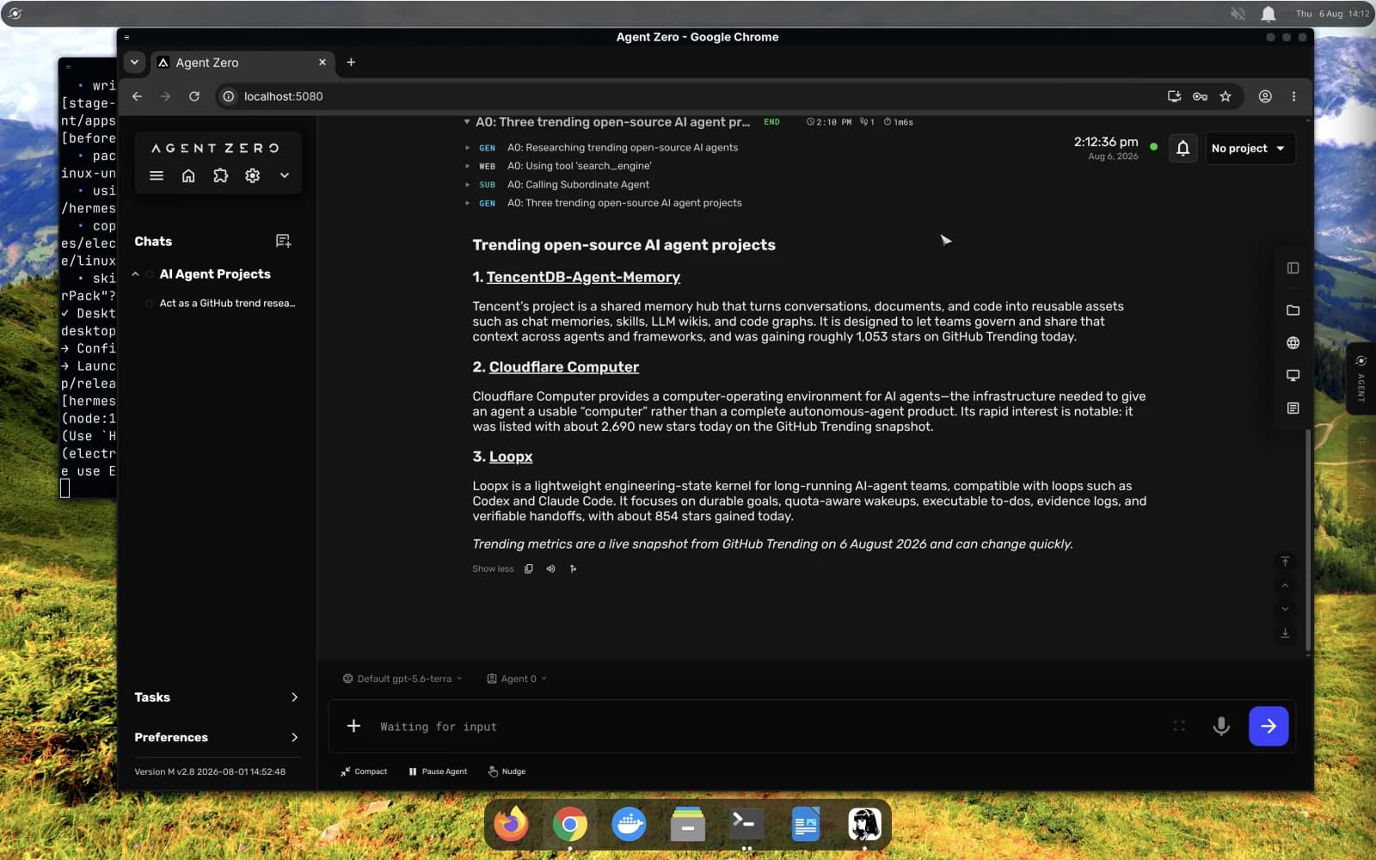
Task: Expand the sidebar toolbar chevron
Action: pyautogui.click(x=285, y=175)
